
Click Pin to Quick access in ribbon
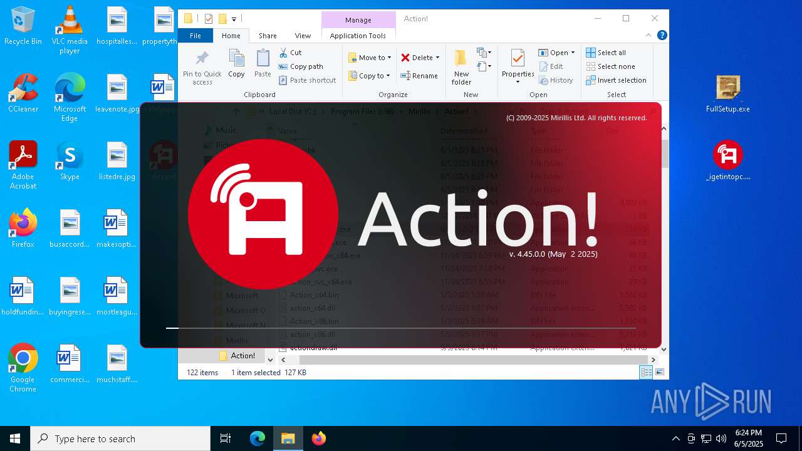tap(202, 68)
